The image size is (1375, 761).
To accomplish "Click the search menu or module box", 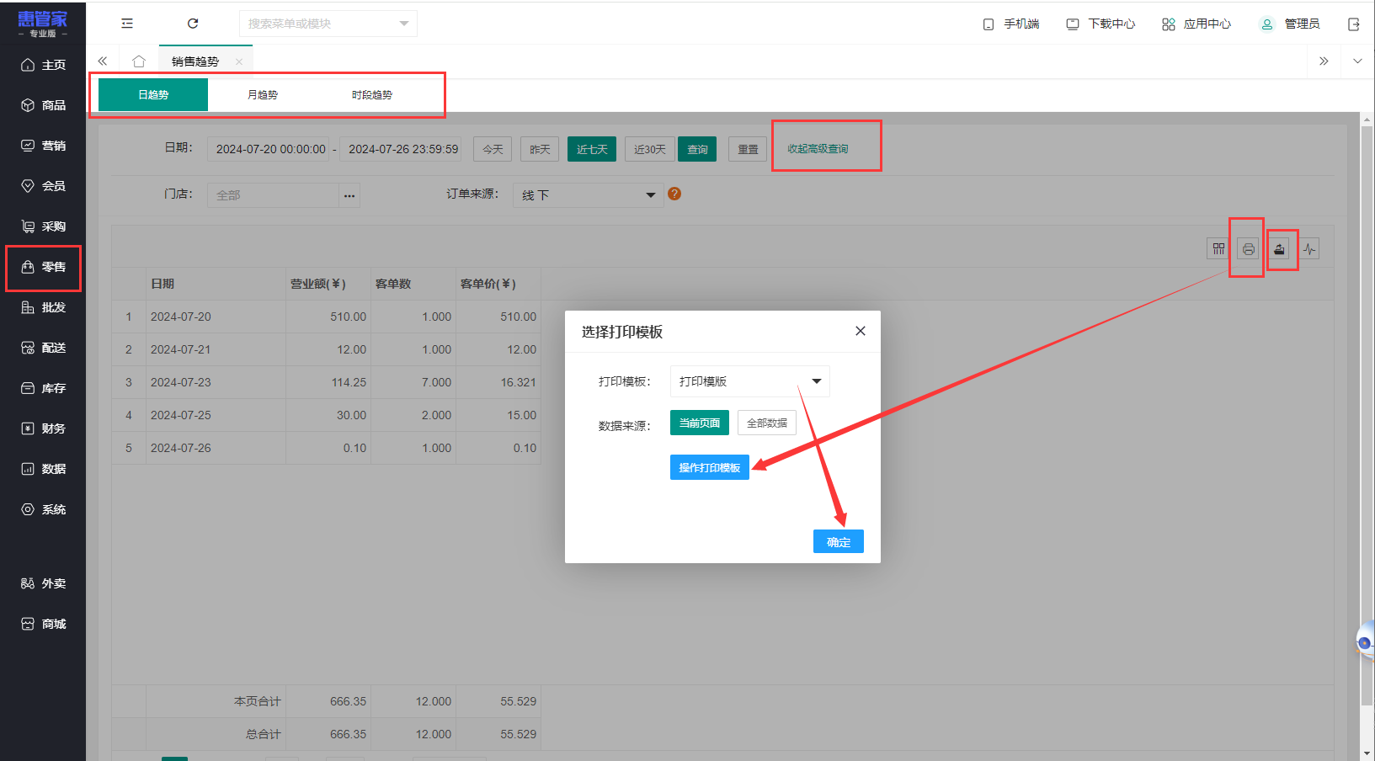I will 328,24.
